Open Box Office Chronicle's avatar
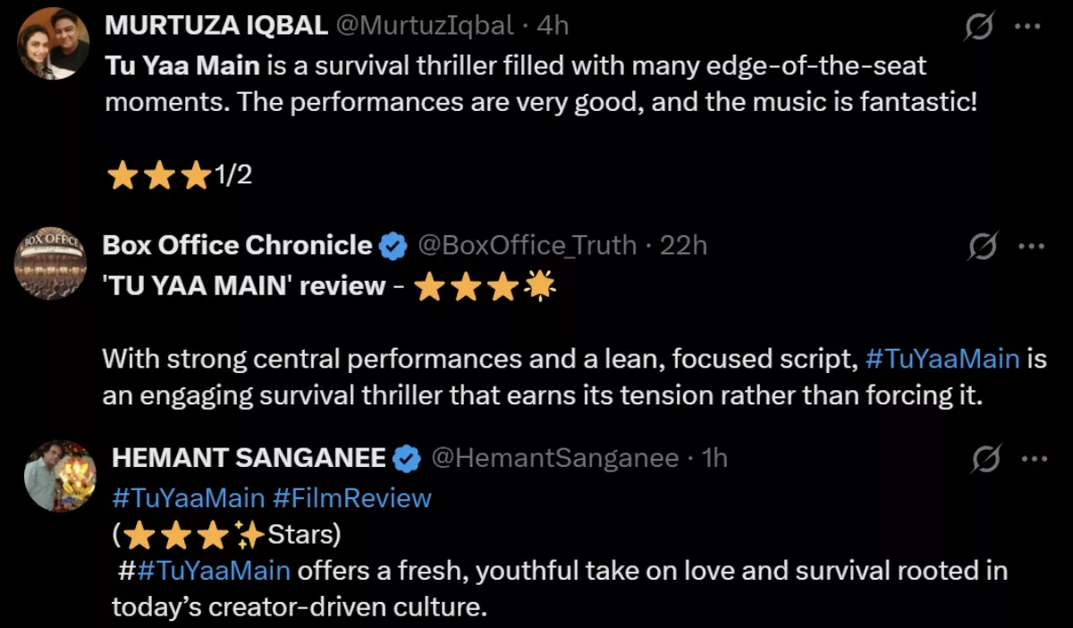 tap(50, 262)
